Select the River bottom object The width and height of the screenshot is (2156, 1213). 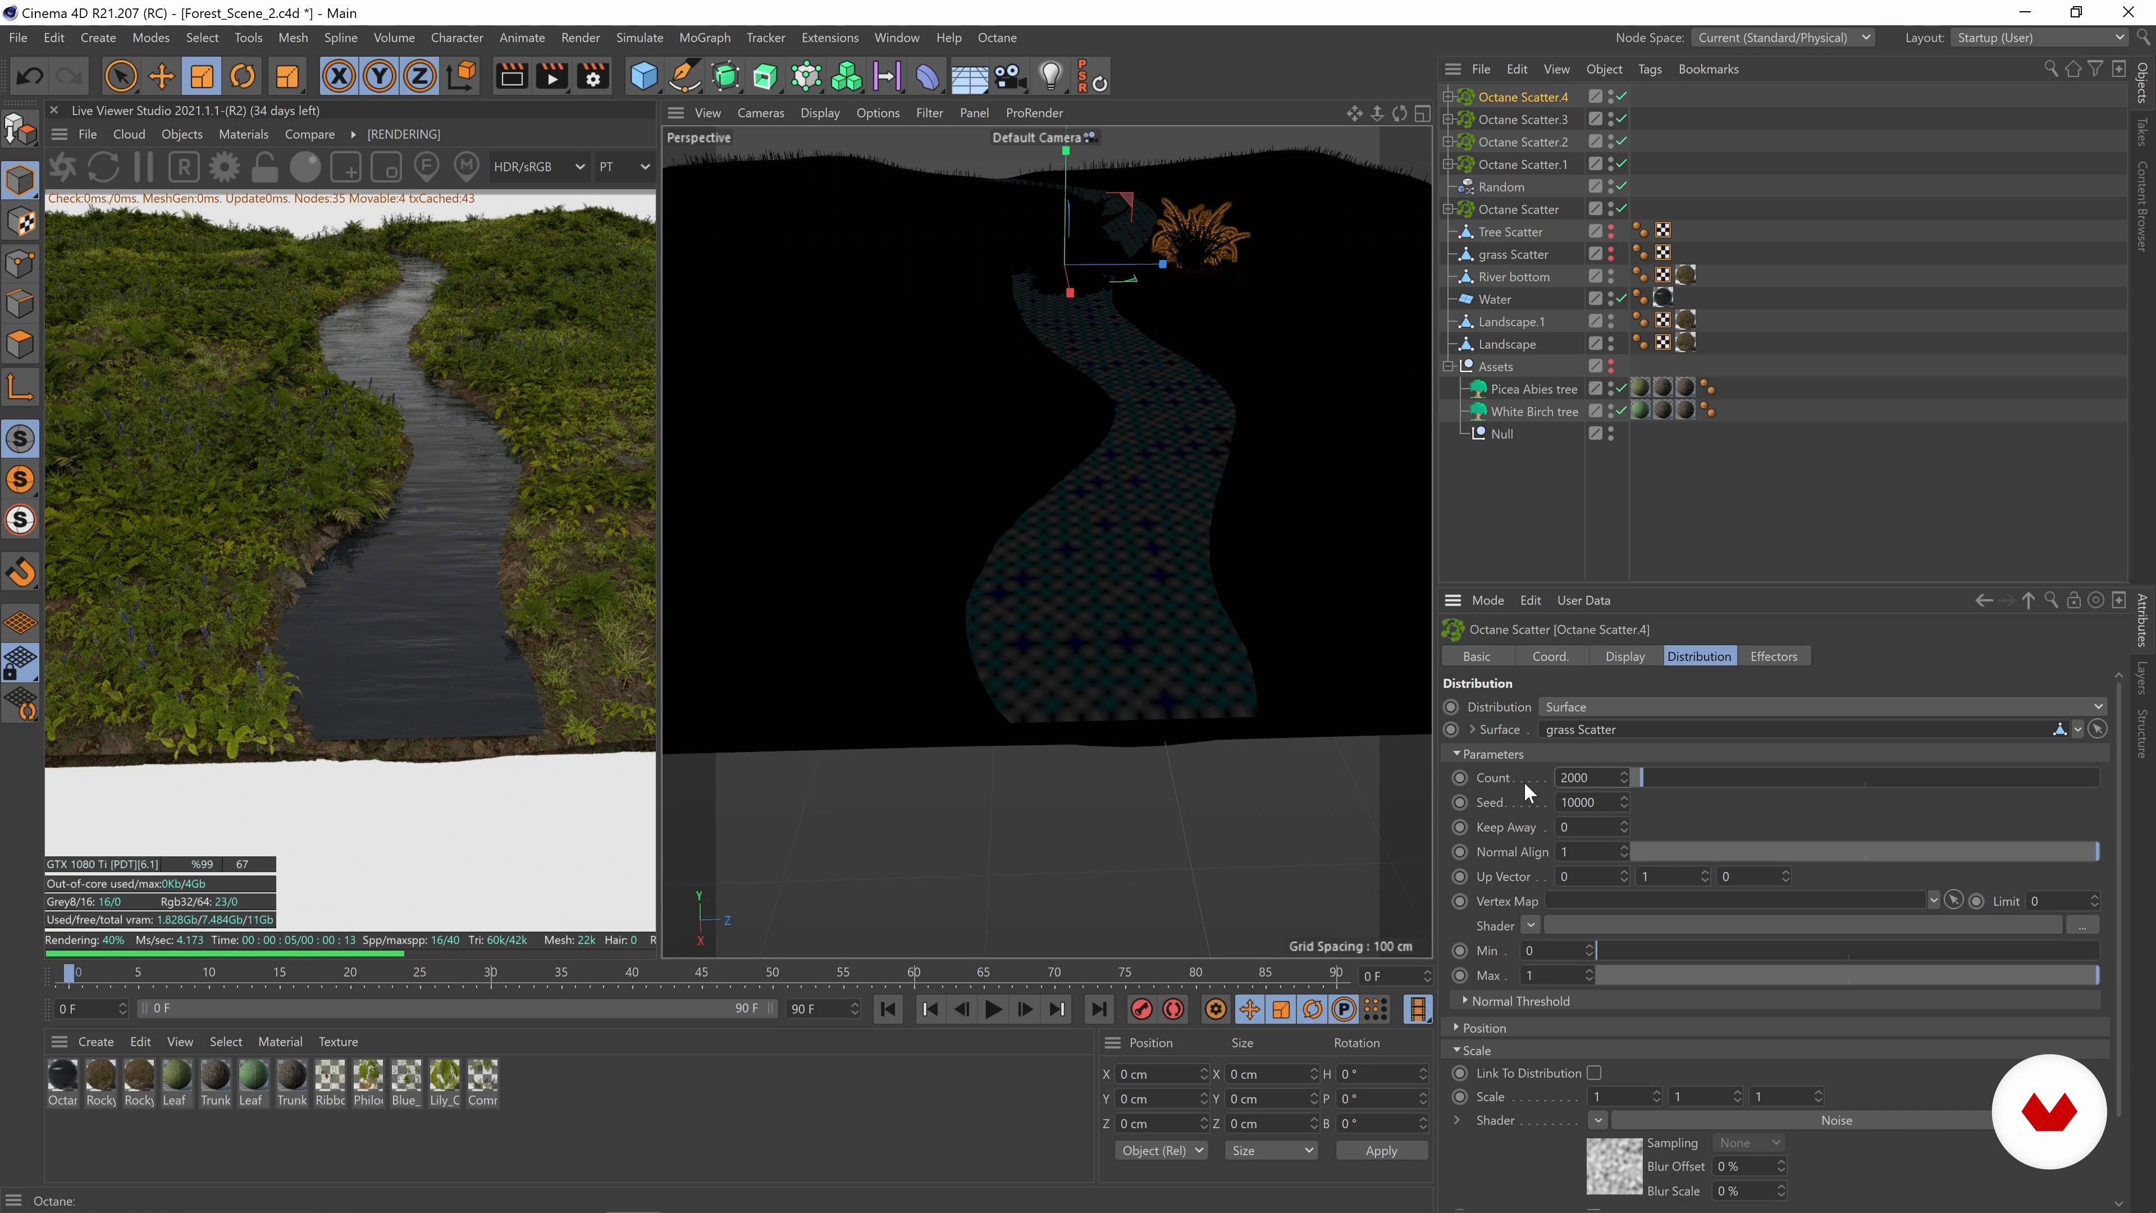1513,277
